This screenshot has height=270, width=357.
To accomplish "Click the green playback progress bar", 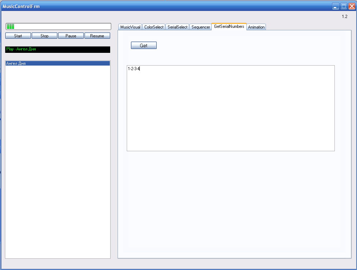I will (x=58, y=26).
